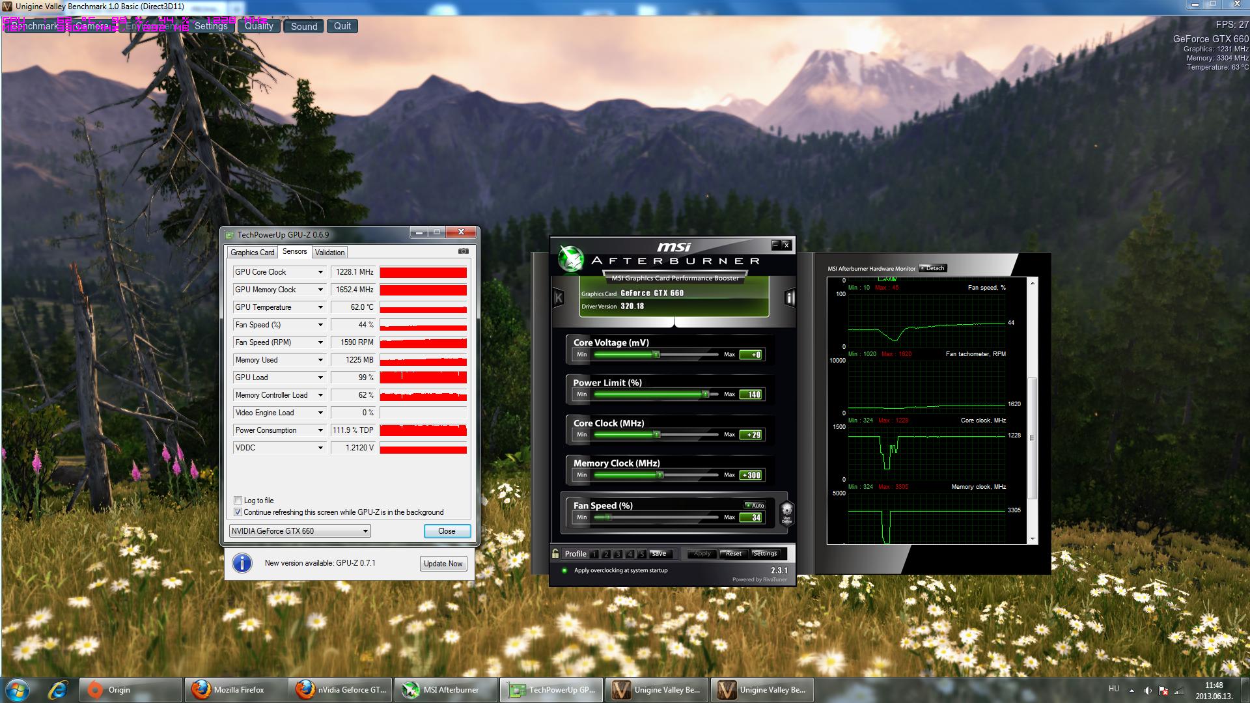
Task: Launch Internet Explorer from taskbar
Action: [59, 689]
